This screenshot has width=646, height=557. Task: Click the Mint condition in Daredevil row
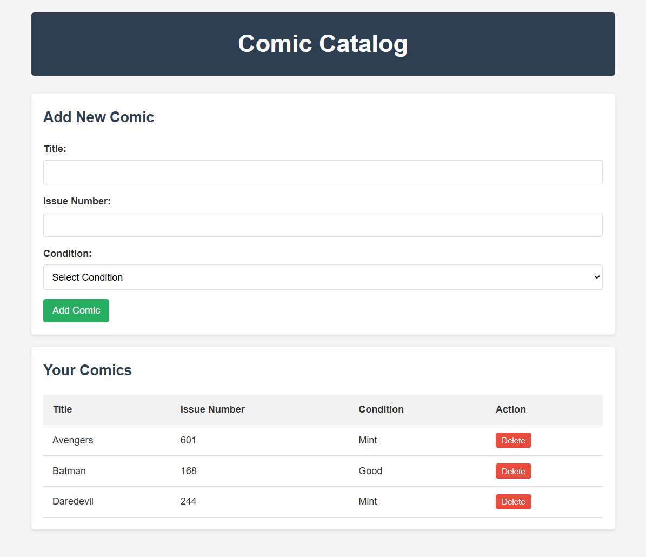pos(368,501)
